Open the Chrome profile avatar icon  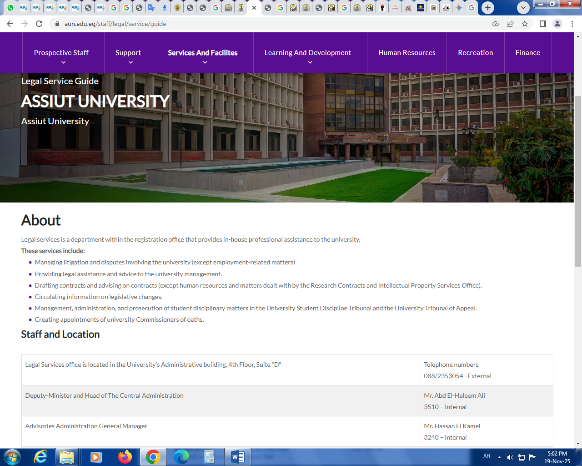(x=557, y=24)
